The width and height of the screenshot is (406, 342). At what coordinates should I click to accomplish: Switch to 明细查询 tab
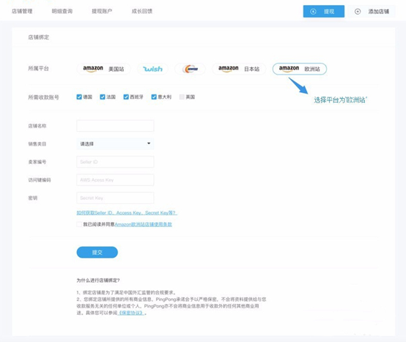62,11
